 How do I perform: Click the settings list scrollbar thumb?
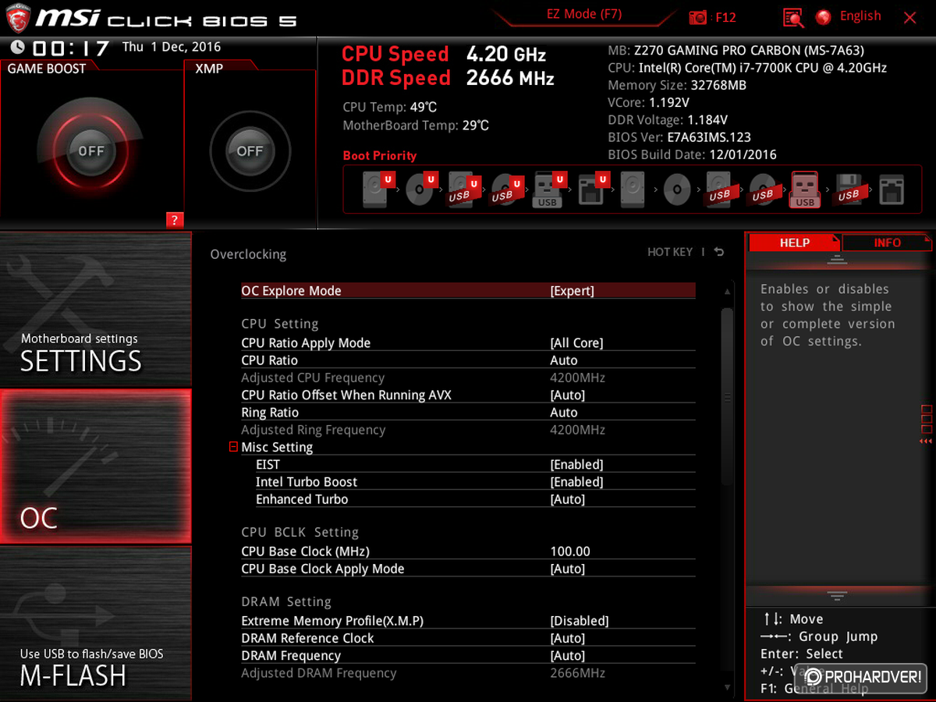pyautogui.click(x=727, y=396)
